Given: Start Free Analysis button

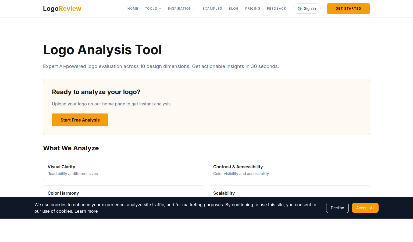Looking at the screenshot, I should [x=80, y=120].
